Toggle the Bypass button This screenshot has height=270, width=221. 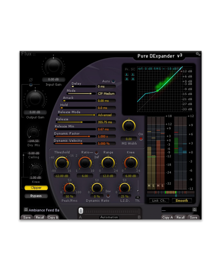36,196
